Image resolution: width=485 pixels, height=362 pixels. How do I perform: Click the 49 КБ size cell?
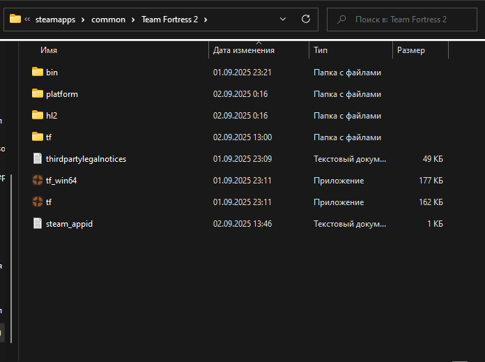click(433, 159)
